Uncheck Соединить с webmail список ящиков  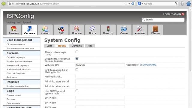coord(77,58)
